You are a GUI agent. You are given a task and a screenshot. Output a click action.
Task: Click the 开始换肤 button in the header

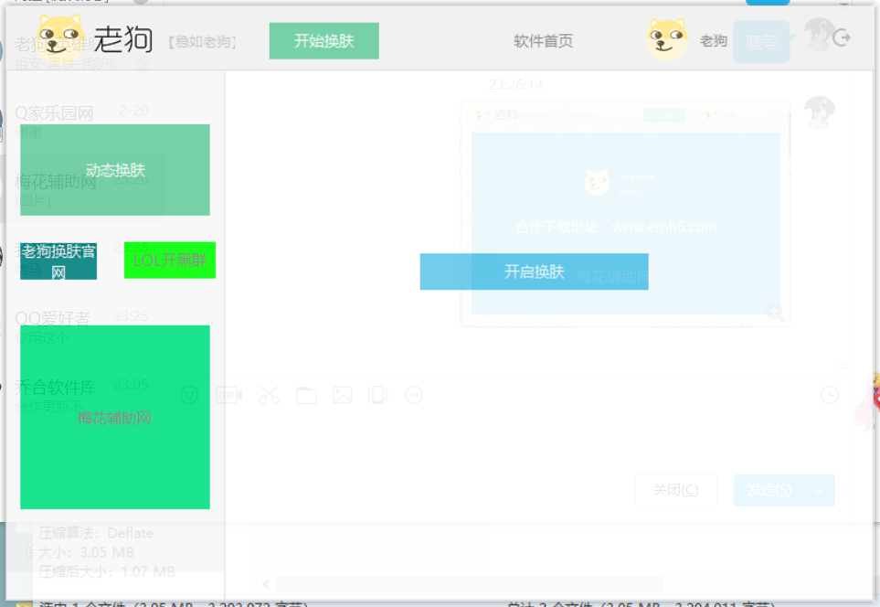(x=323, y=41)
